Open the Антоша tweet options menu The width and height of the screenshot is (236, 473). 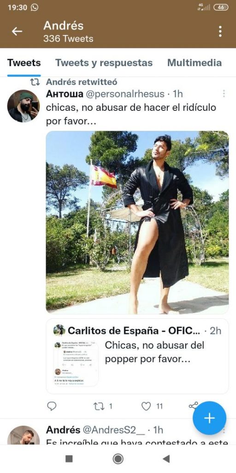point(224,93)
